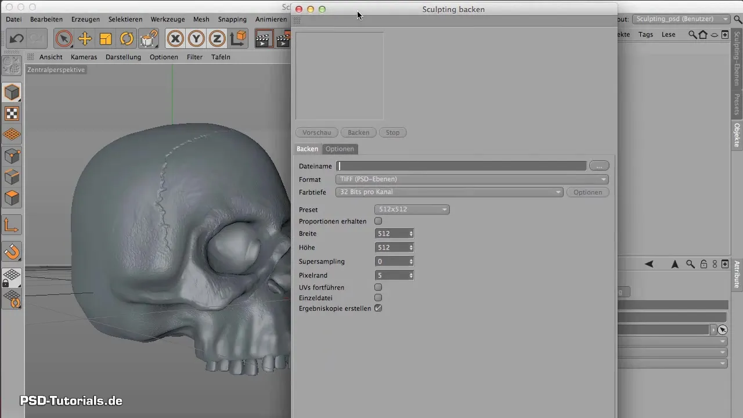Click the greyed-out Redo arrow icon
Image resolution: width=743 pixels, height=418 pixels.
click(36, 39)
